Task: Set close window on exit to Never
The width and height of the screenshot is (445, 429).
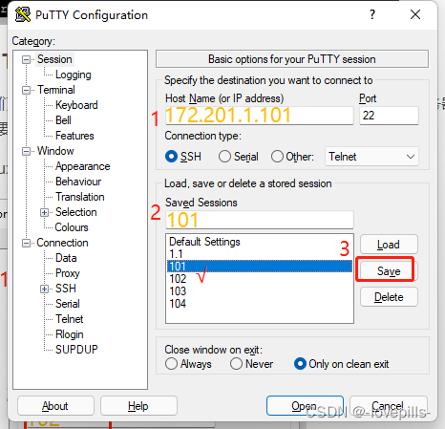Action: 236,364
